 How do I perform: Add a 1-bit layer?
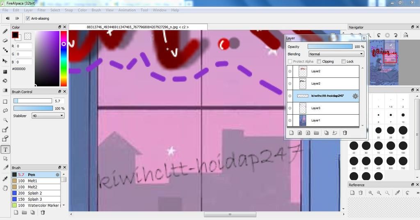(x=308, y=133)
